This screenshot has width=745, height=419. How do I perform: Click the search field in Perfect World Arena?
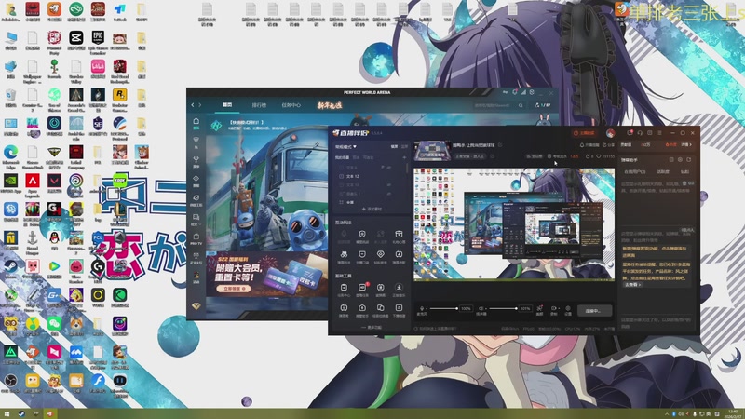pyautogui.click(x=499, y=105)
